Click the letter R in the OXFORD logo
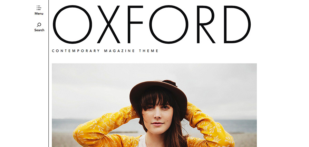 point(206,24)
